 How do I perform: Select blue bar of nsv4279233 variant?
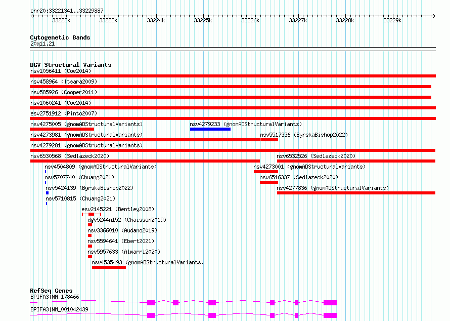(x=210, y=129)
